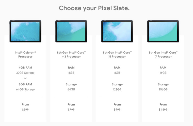The image size is (193, 126).
Task: Click the 128GB storage value
Action: pos(117,89)
